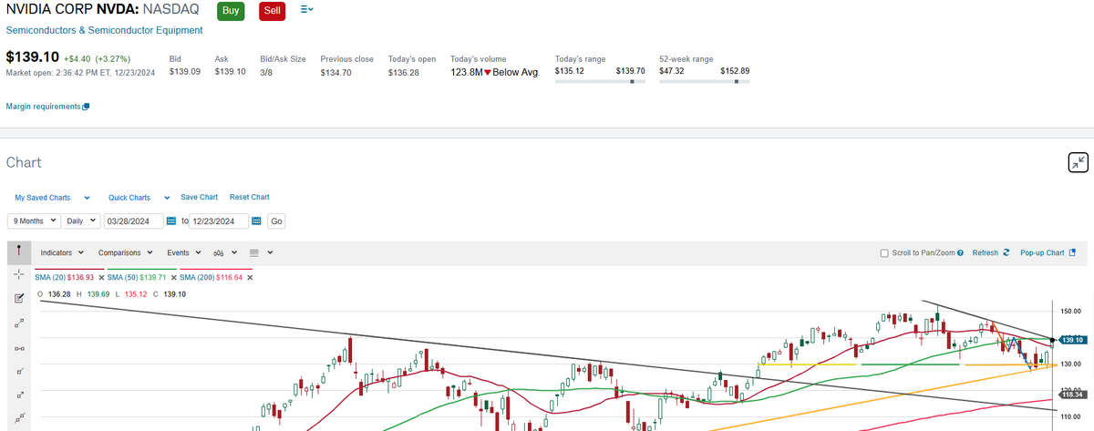Open the 9 Months time range select
The width and height of the screenshot is (1094, 431).
[x=34, y=221]
